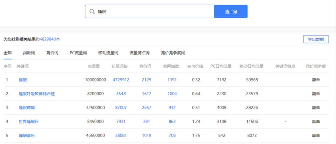
Task: Click index value 708
Action: (172, 135)
